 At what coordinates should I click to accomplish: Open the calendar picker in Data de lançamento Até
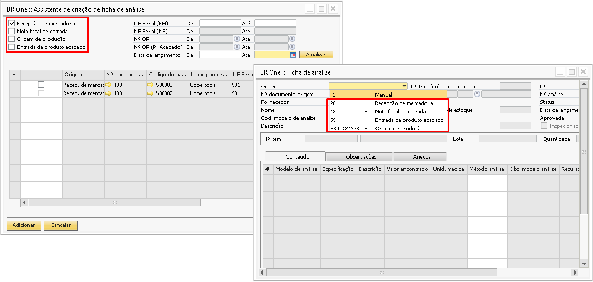[293, 55]
